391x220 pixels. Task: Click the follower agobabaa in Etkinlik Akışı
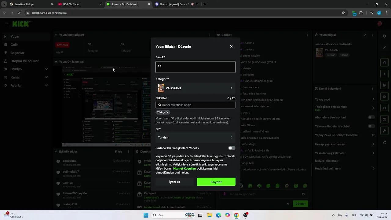(70, 161)
